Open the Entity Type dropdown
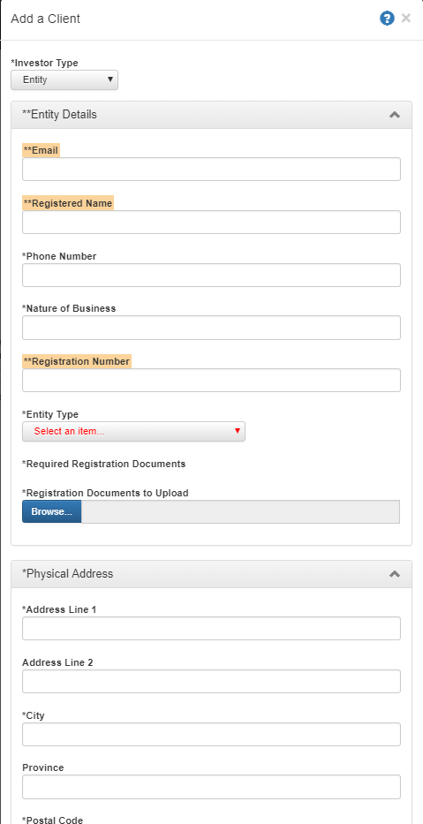The height and width of the screenshot is (824, 423). [x=133, y=432]
